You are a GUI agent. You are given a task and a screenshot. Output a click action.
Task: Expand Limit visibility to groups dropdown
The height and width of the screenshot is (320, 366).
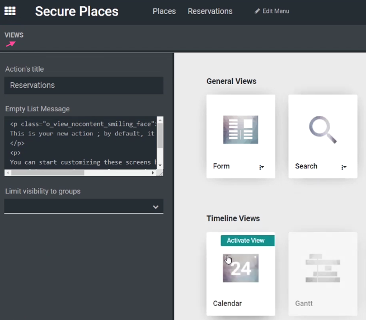tap(84, 206)
